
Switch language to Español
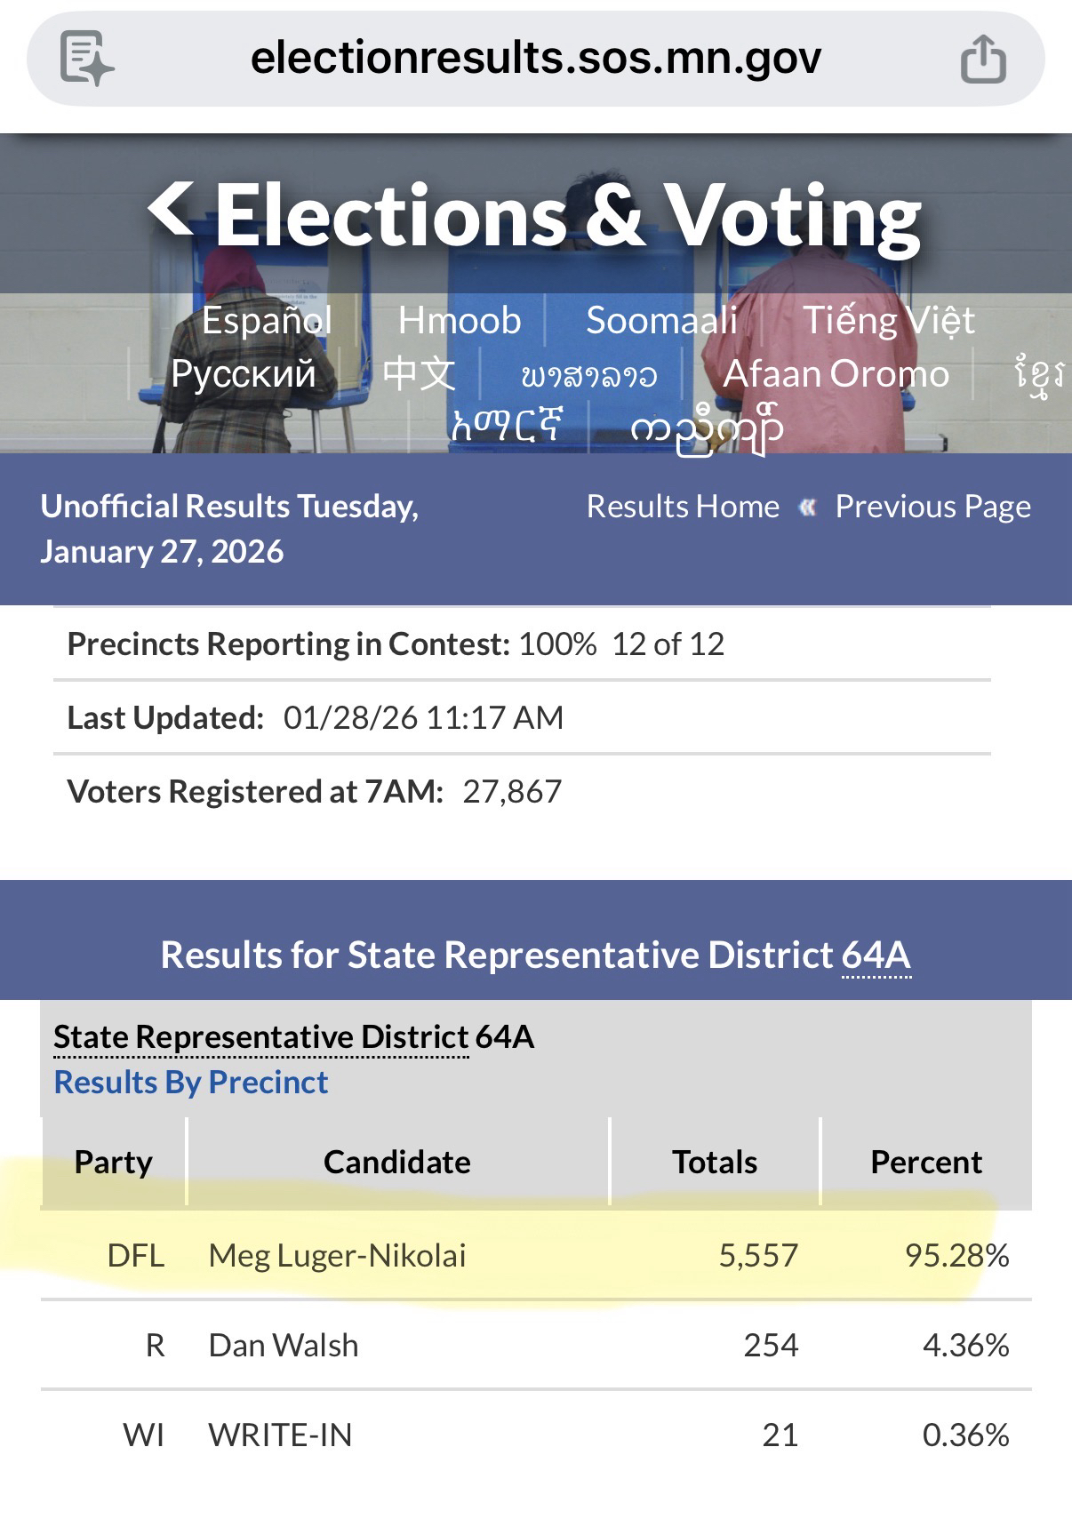click(267, 320)
